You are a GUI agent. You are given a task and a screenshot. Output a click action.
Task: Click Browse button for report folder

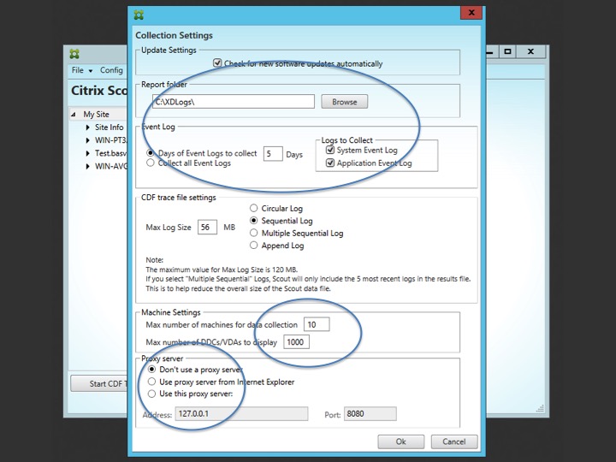pyautogui.click(x=345, y=102)
